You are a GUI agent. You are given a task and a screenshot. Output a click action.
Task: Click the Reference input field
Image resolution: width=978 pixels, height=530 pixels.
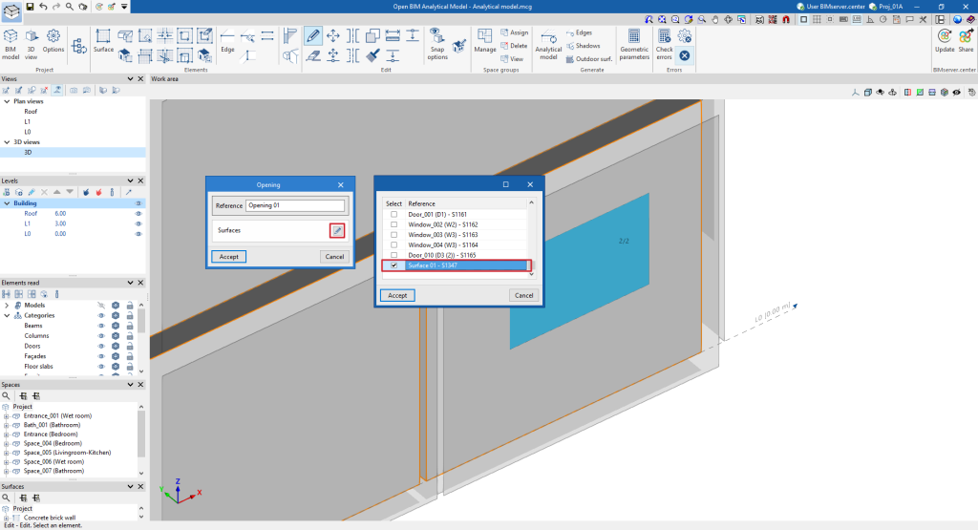point(295,205)
